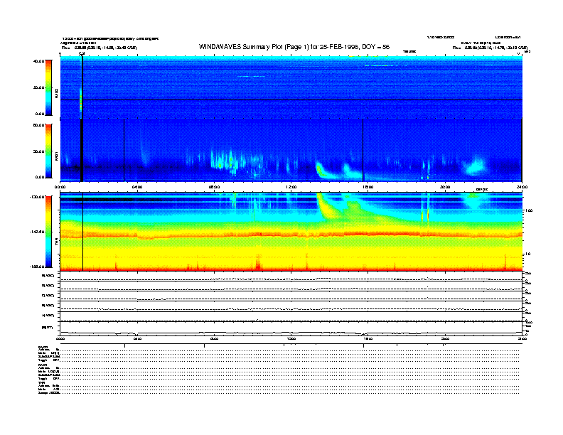Click 08:00 tick label under RAD1 spectrogram

(x=215, y=187)
